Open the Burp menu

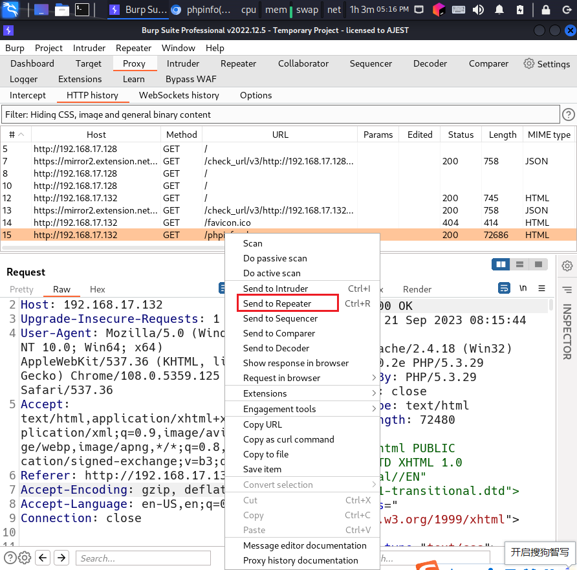click(15, 49)
